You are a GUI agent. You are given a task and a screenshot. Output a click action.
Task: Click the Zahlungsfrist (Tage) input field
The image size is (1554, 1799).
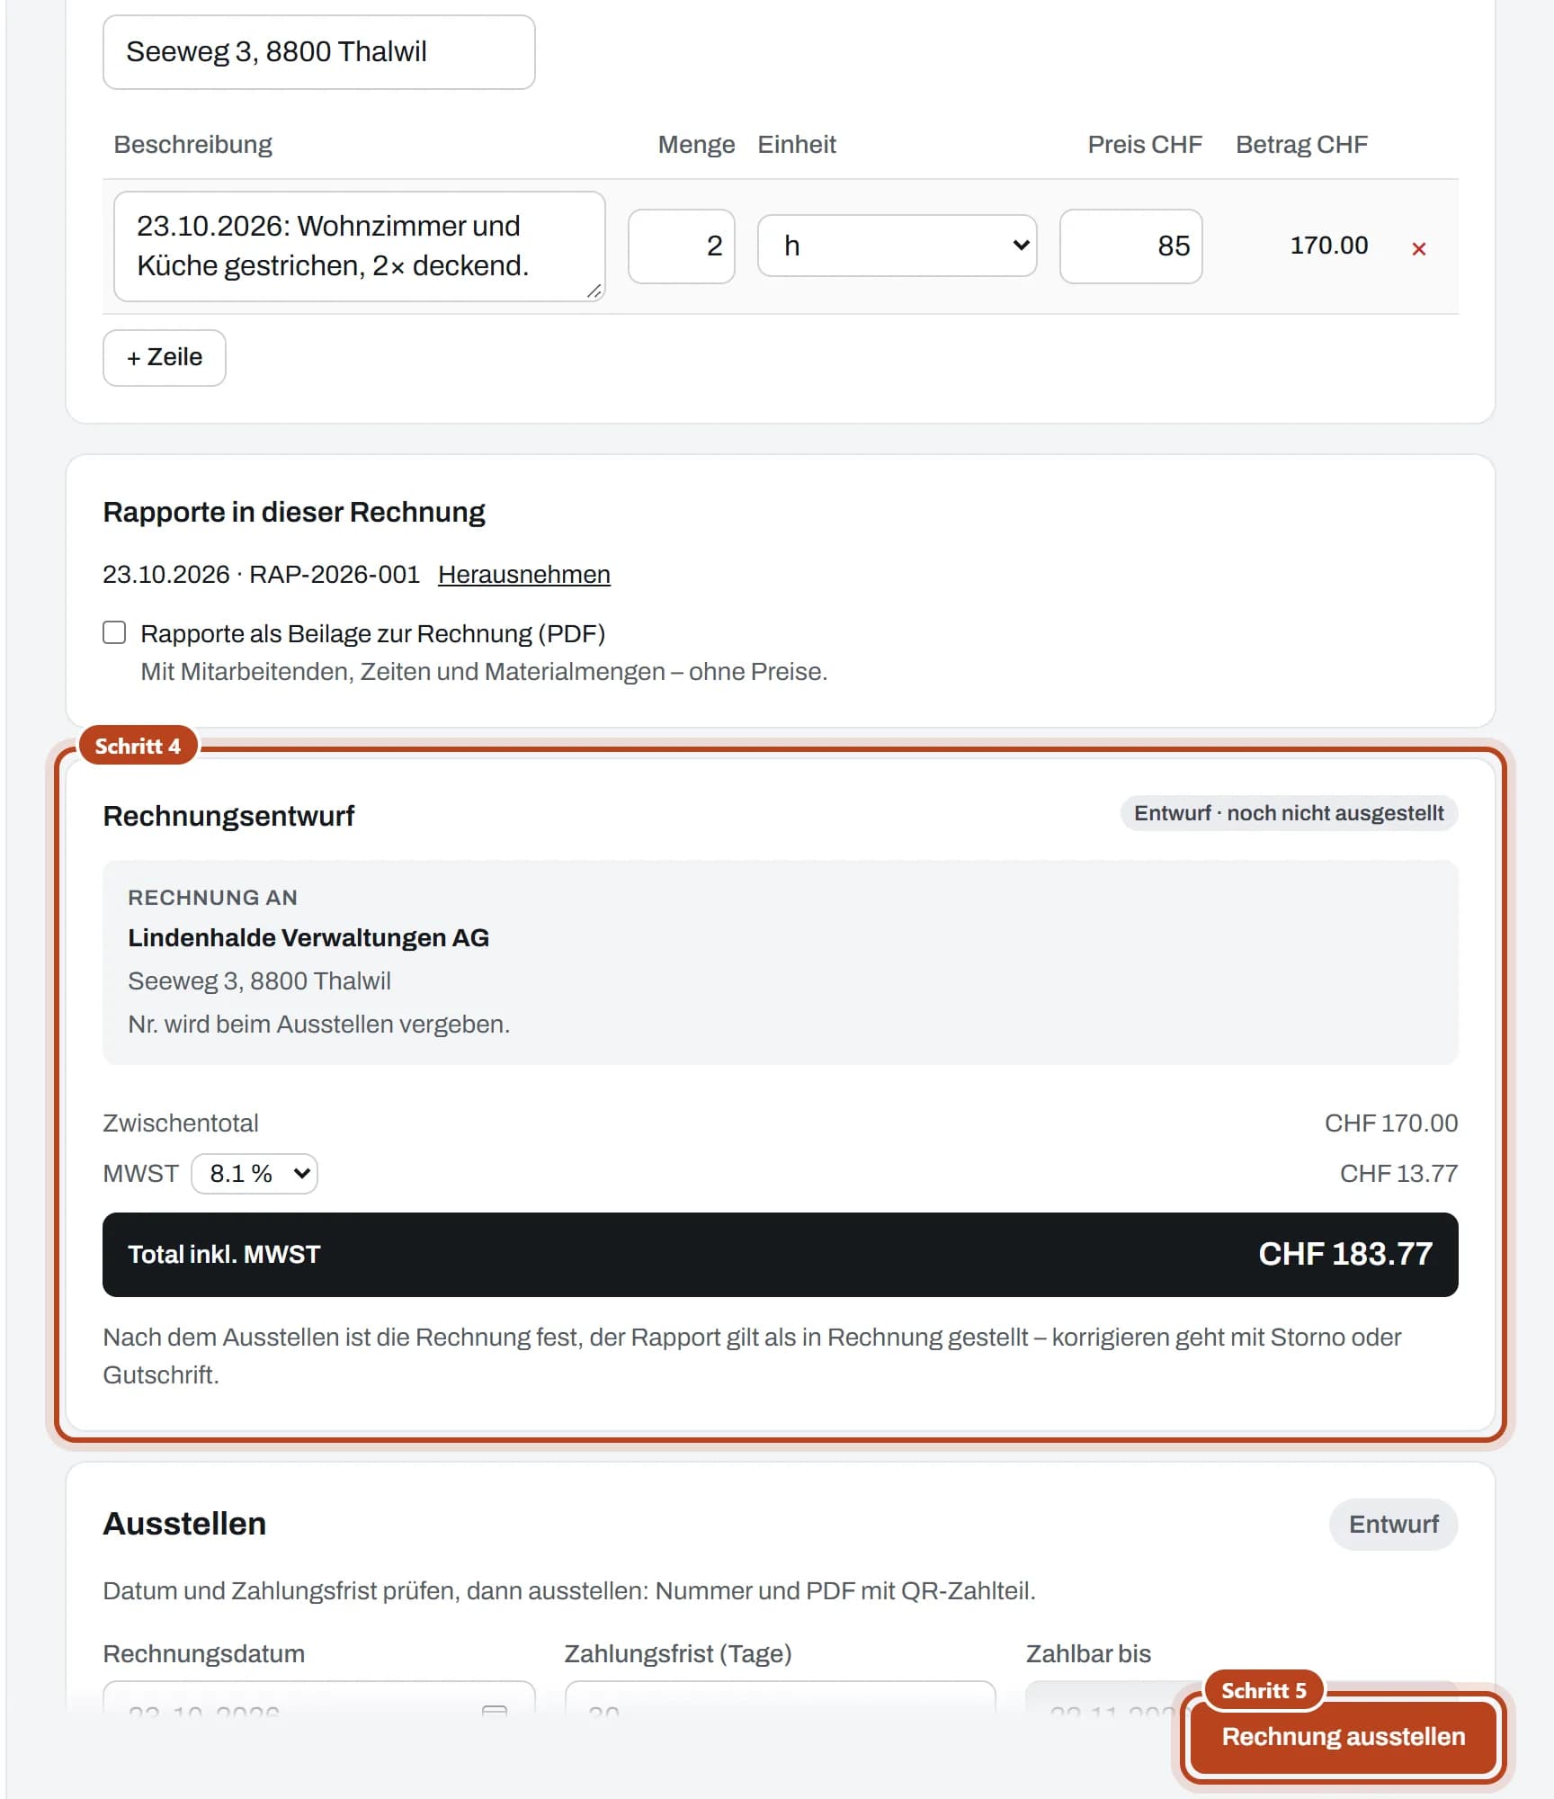[x=780, y=1700]
